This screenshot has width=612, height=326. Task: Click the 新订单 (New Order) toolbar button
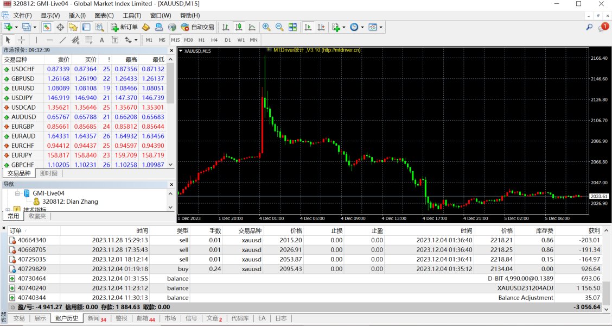124,27
